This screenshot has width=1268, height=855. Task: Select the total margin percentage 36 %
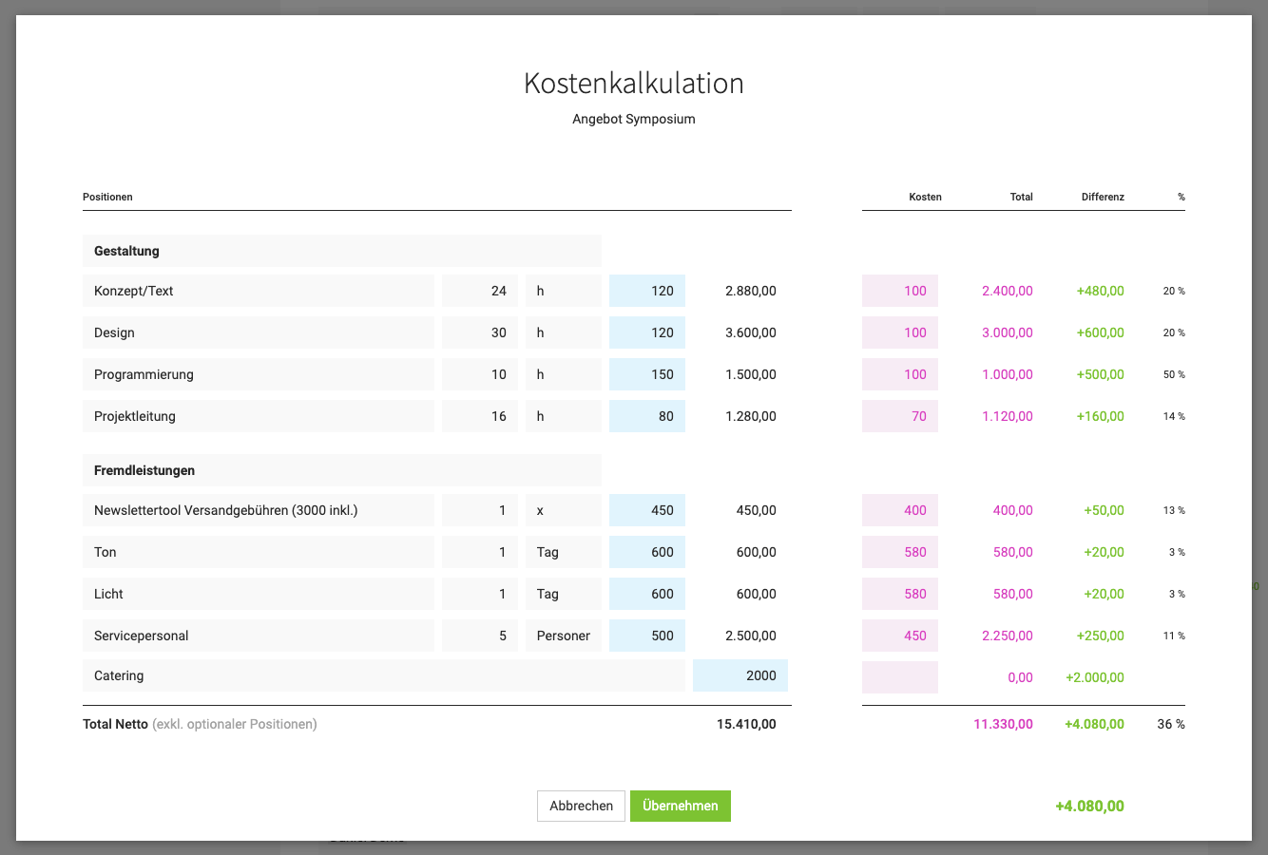point(1171,724)
